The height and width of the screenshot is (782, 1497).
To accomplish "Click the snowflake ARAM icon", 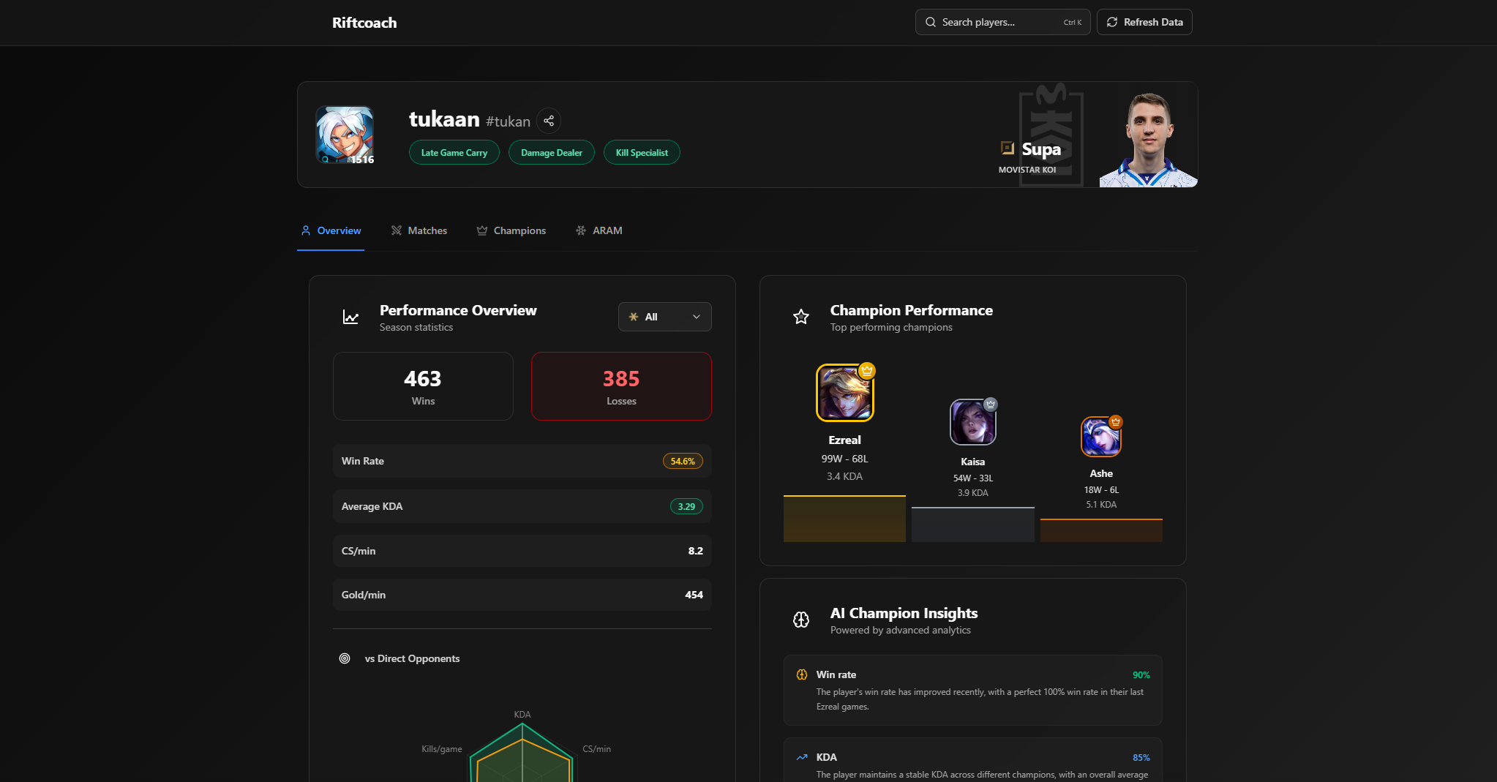I will point(581,230).
